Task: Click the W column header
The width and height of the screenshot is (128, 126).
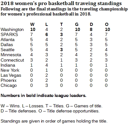Action: pyautogui.click(x=32, y=24)
